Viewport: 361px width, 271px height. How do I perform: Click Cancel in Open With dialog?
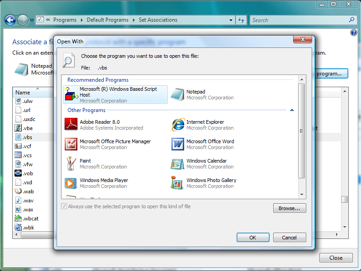290,238
